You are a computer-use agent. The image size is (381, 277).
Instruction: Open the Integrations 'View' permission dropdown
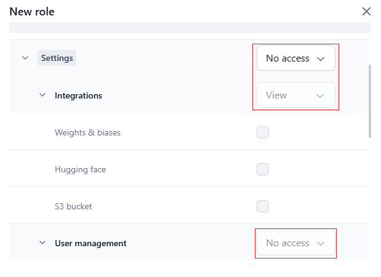pos(295,95)
